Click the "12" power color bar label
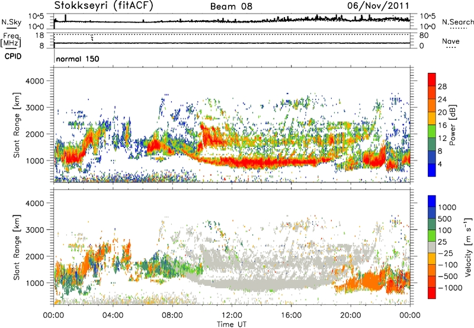474x328 pixels. (442, 139)
